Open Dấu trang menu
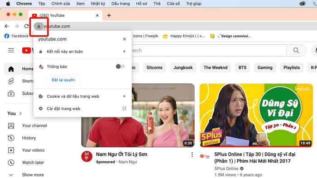Image resolution: width=317 pixels, height=178 pixels. coord(121,4)
